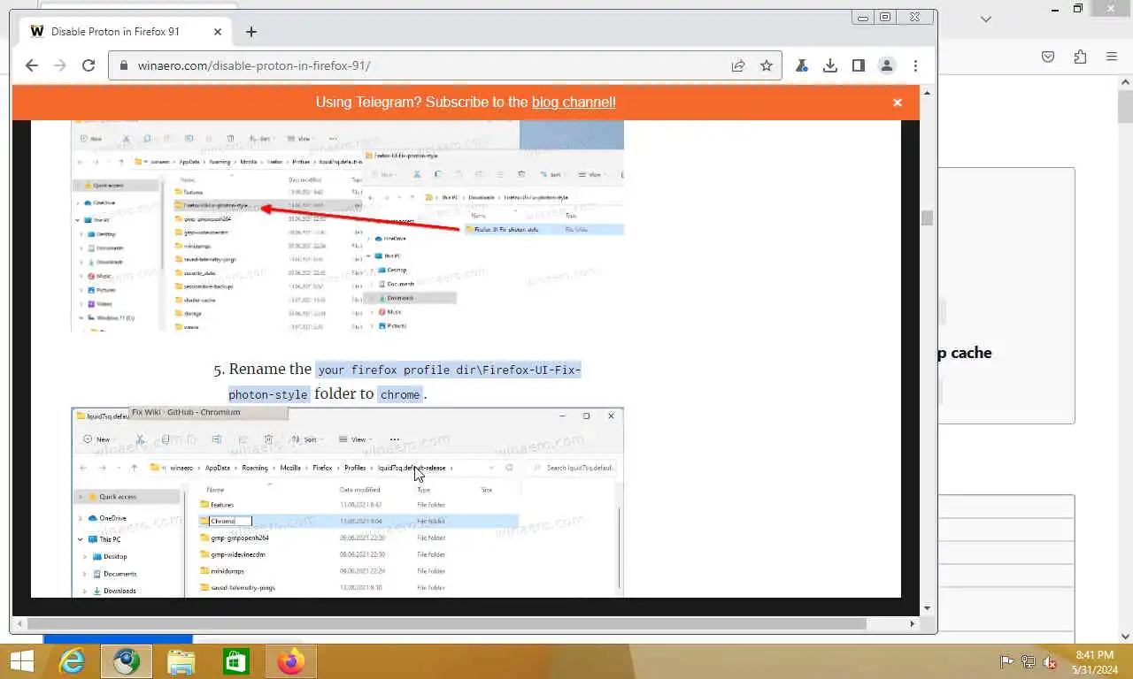Launch Internet Explorer from the taskbar
Screen dimensions: 1133x679
coord(72,661)
